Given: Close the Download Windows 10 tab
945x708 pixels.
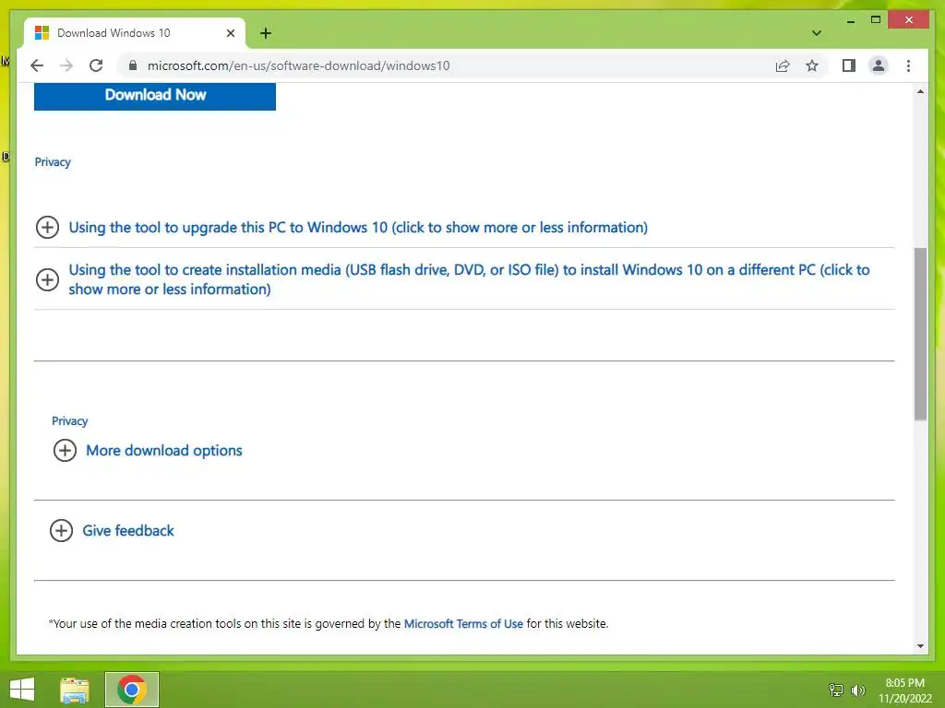Looking at the screenshot, I should (230, 33).
